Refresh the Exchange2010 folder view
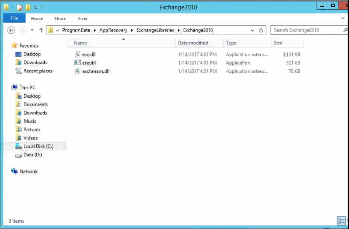Screen dimensions: 349x229 point(261,30)
